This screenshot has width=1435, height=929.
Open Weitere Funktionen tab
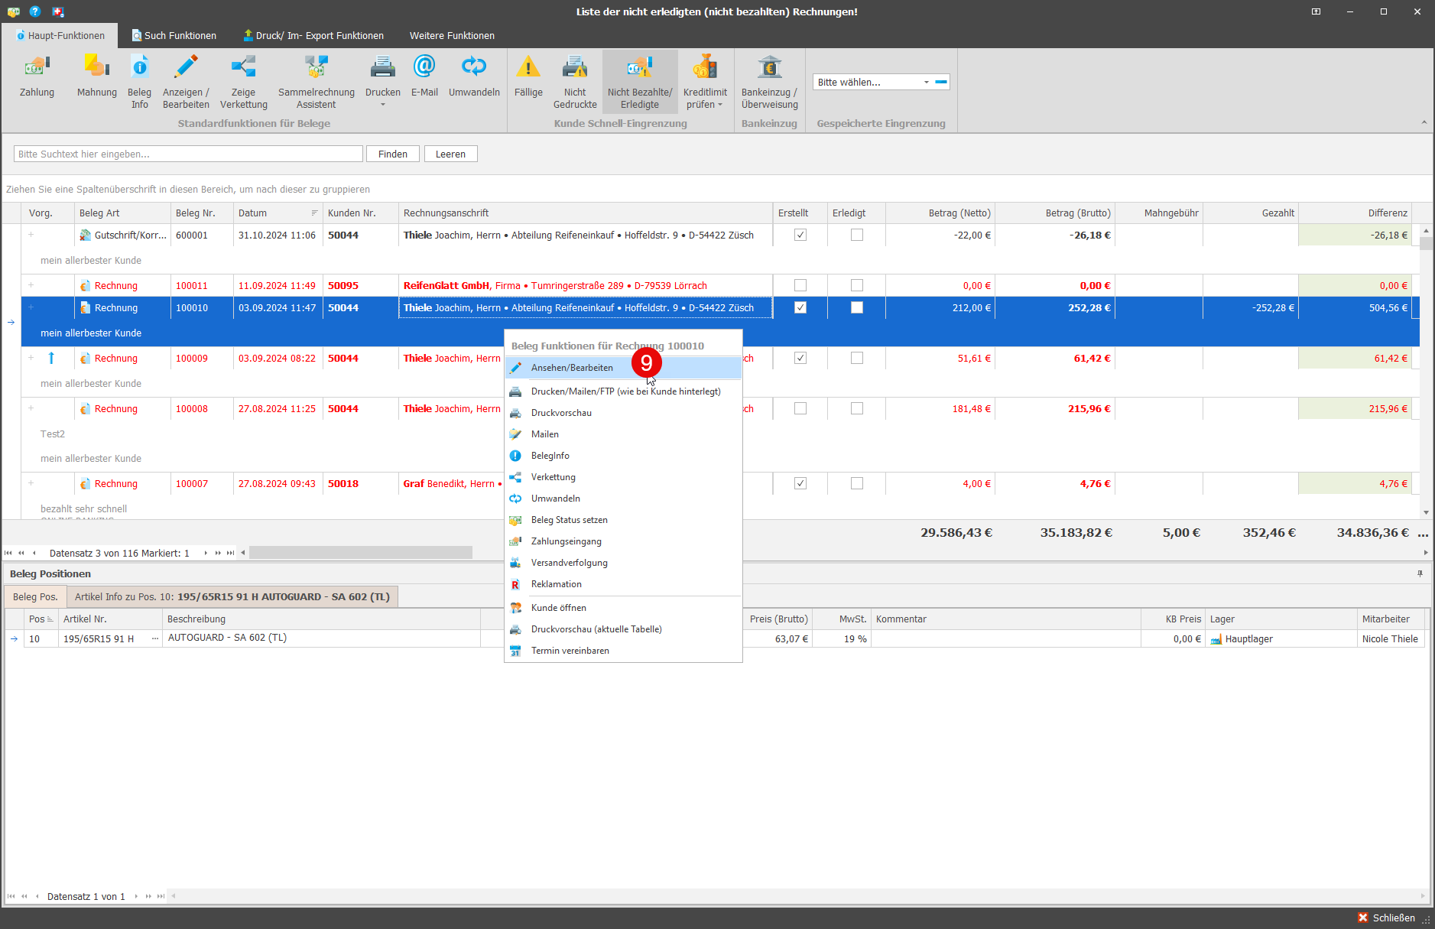pos(452,36)
